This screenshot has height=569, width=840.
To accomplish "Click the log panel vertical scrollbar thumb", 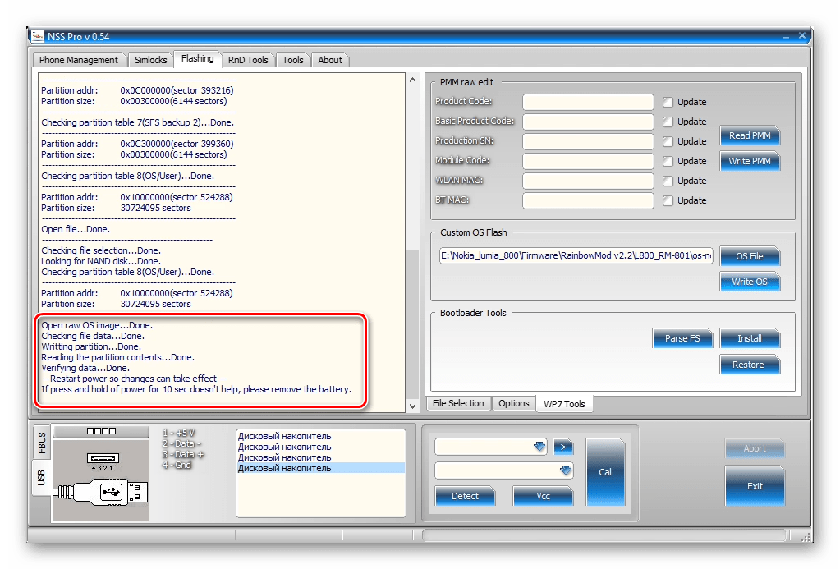I will [x=412, y=323].
